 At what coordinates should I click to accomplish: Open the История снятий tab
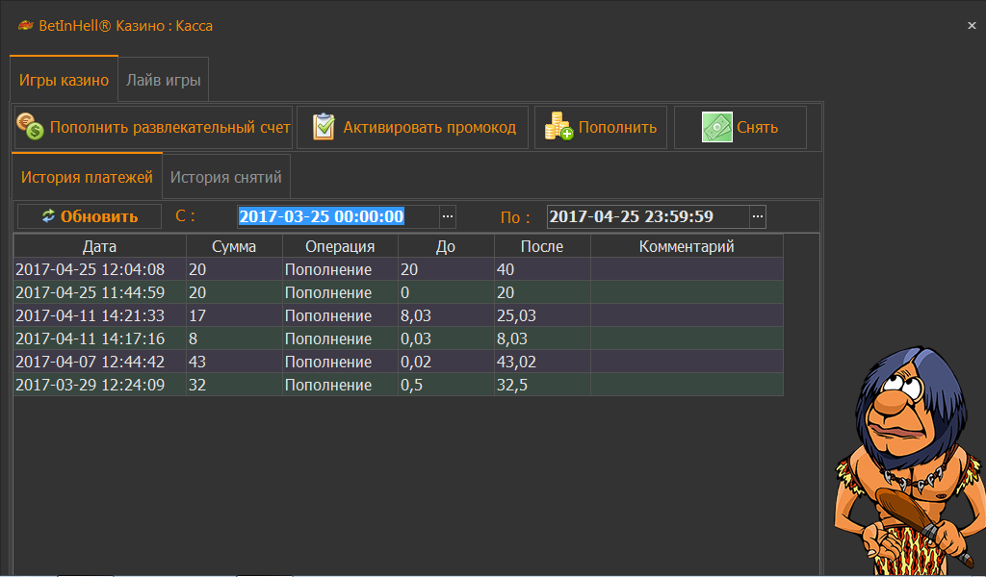click(225, 177)
